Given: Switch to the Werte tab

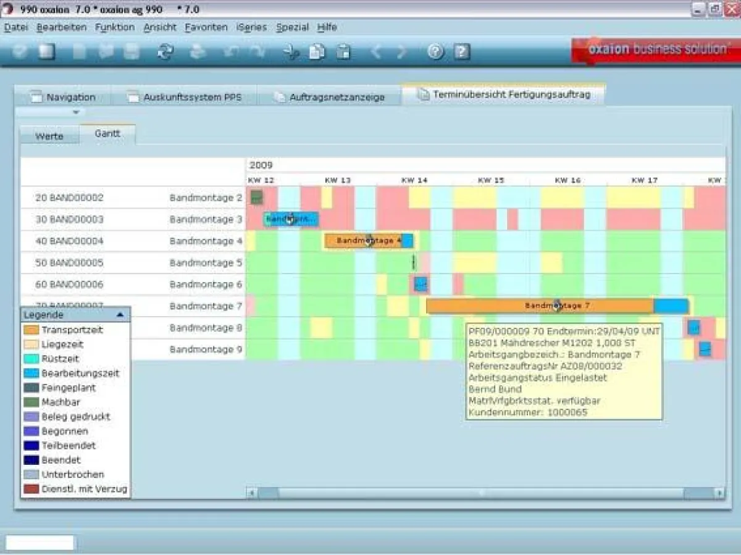Looking at the screenshot, I should click(x=49, y=135).
